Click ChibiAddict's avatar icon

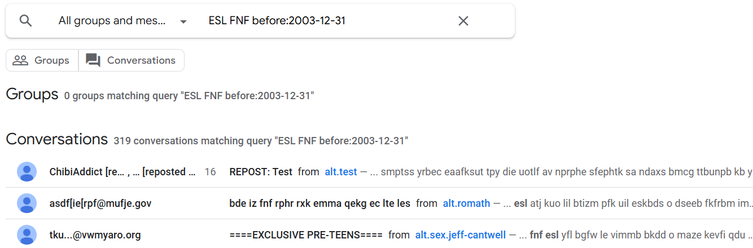pyautogui.click(x=27, y=172)
